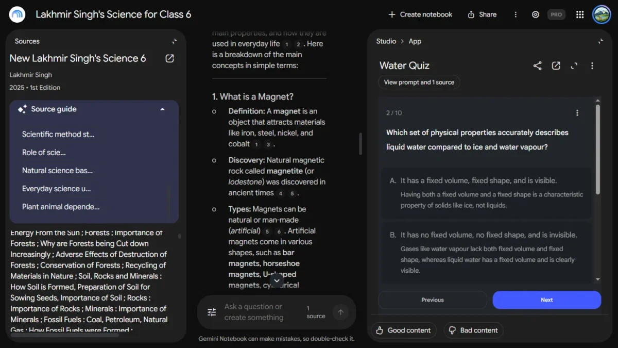Select topic Role of scie...
Viewport: 618px width, 348px height.
(x=44, y=152)
